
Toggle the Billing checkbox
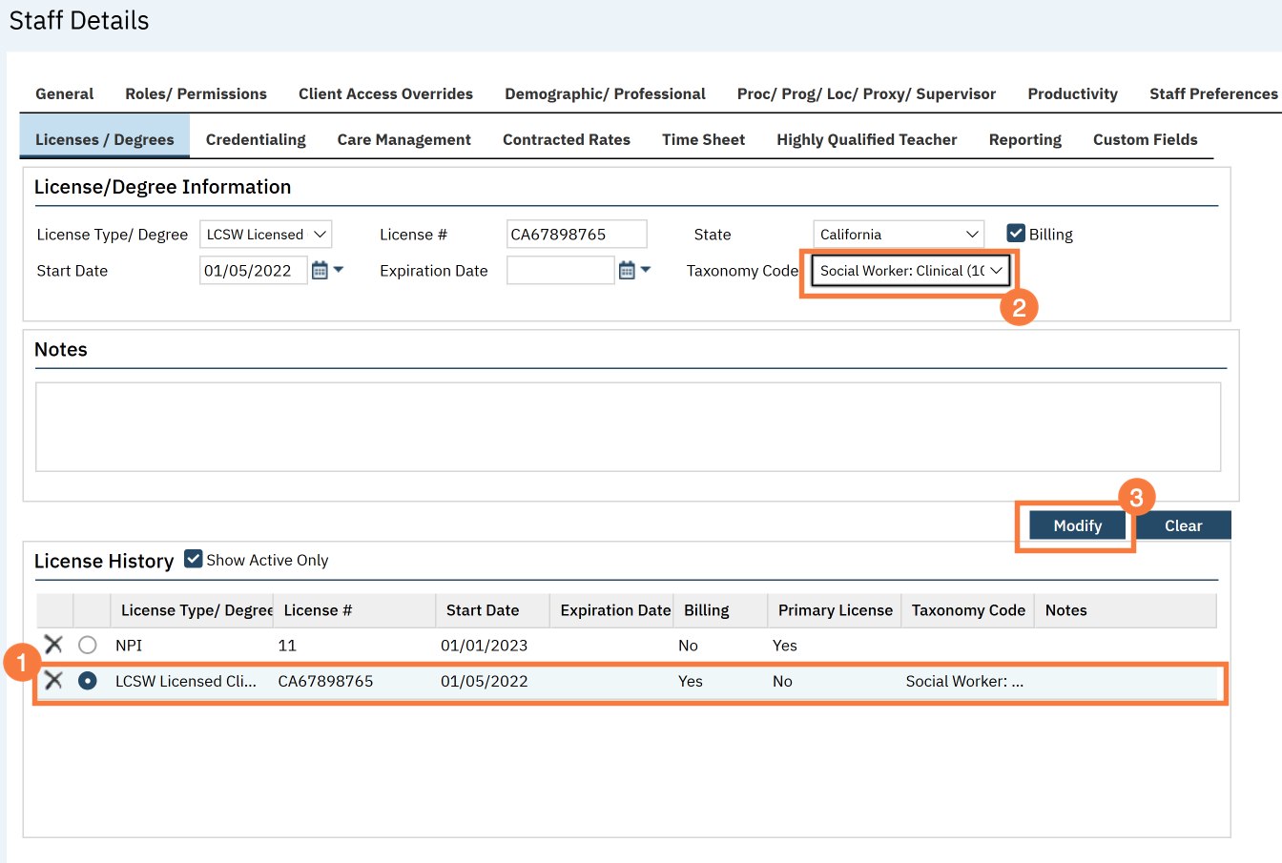tap(1016, 234)
